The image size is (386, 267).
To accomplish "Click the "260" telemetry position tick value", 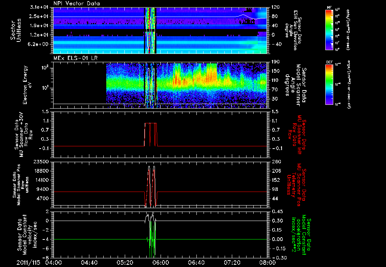I will coord(276,161).
